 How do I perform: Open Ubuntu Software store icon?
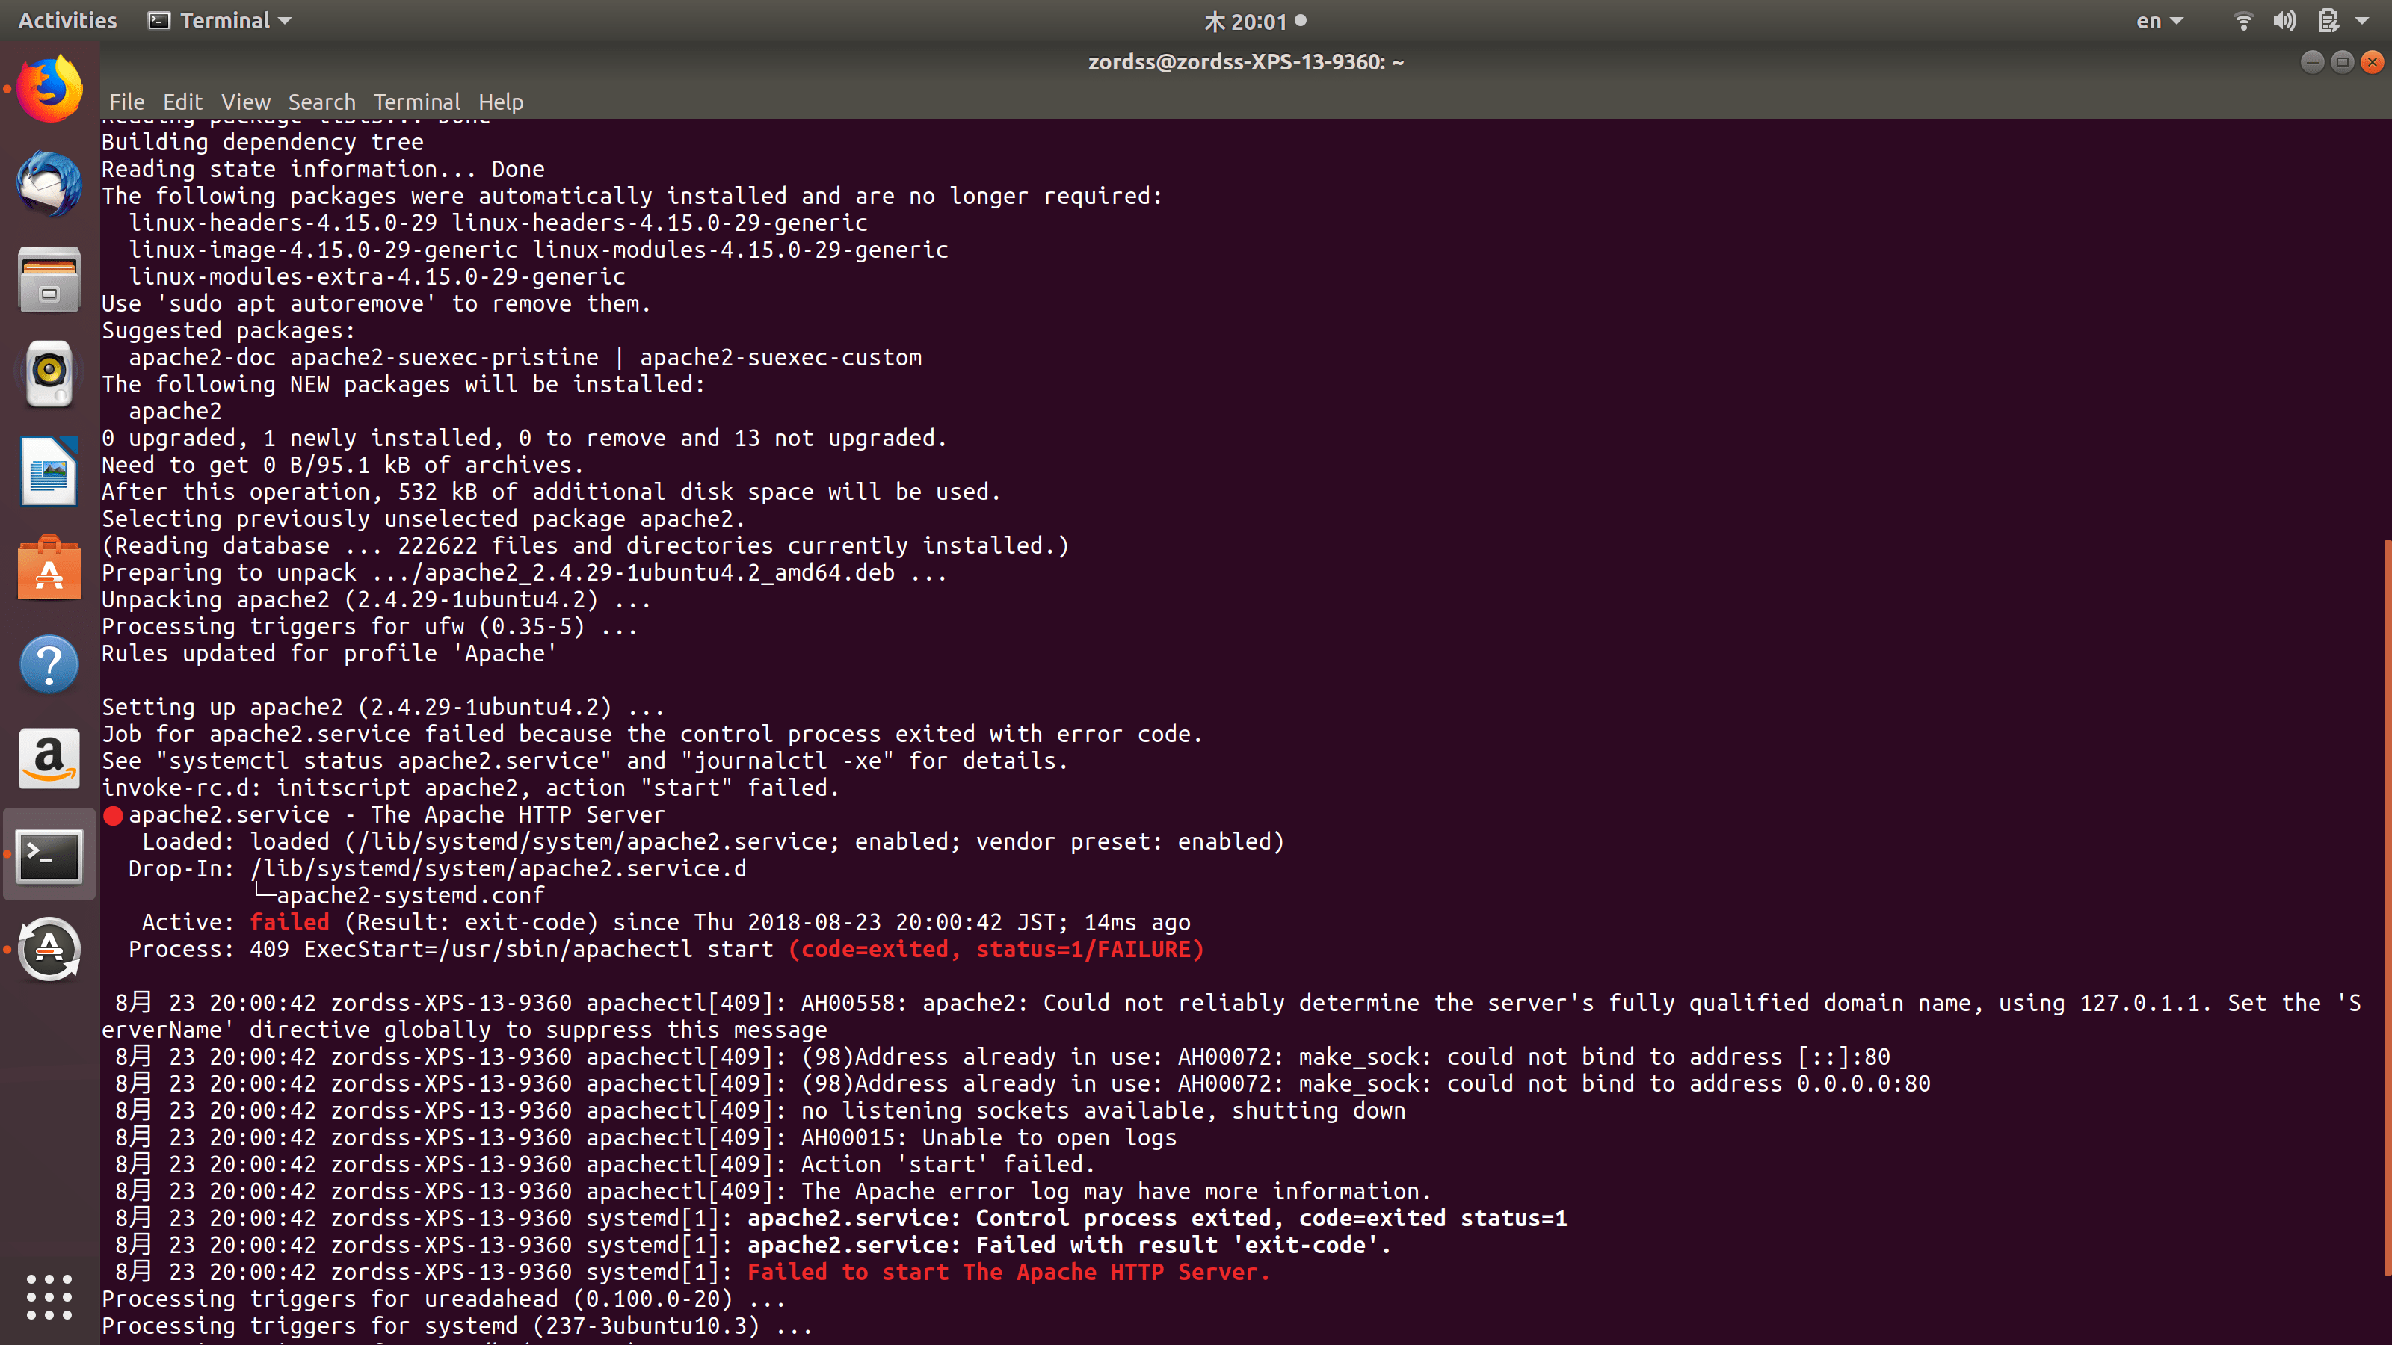[x=49, y=567]
